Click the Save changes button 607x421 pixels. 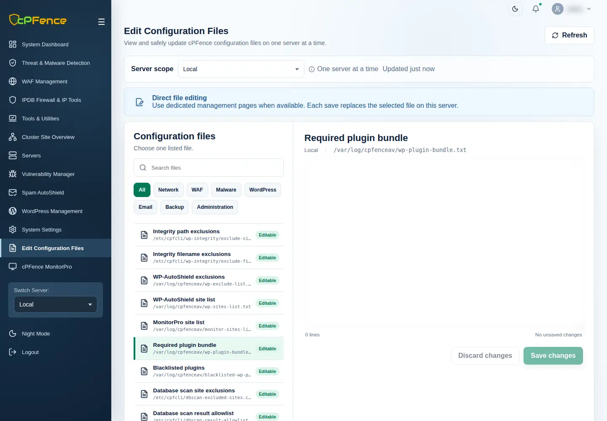tap(553, 356)
